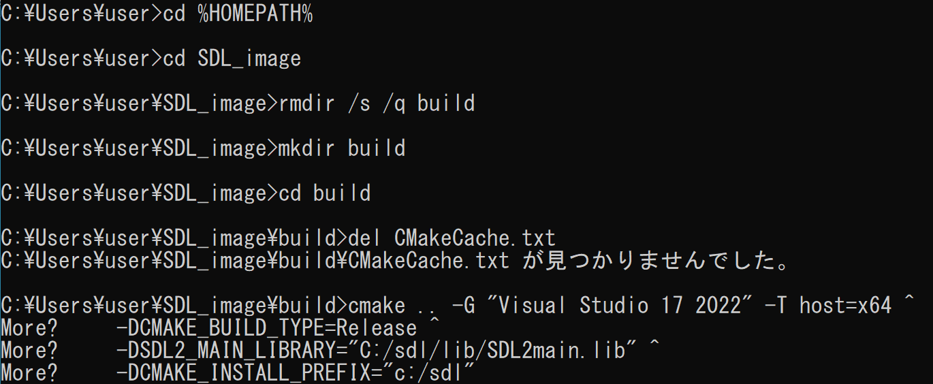Screen dimensions: 933x384
Task: Click the 'cd %HOMEPATH%' command text
Action: 238,14
